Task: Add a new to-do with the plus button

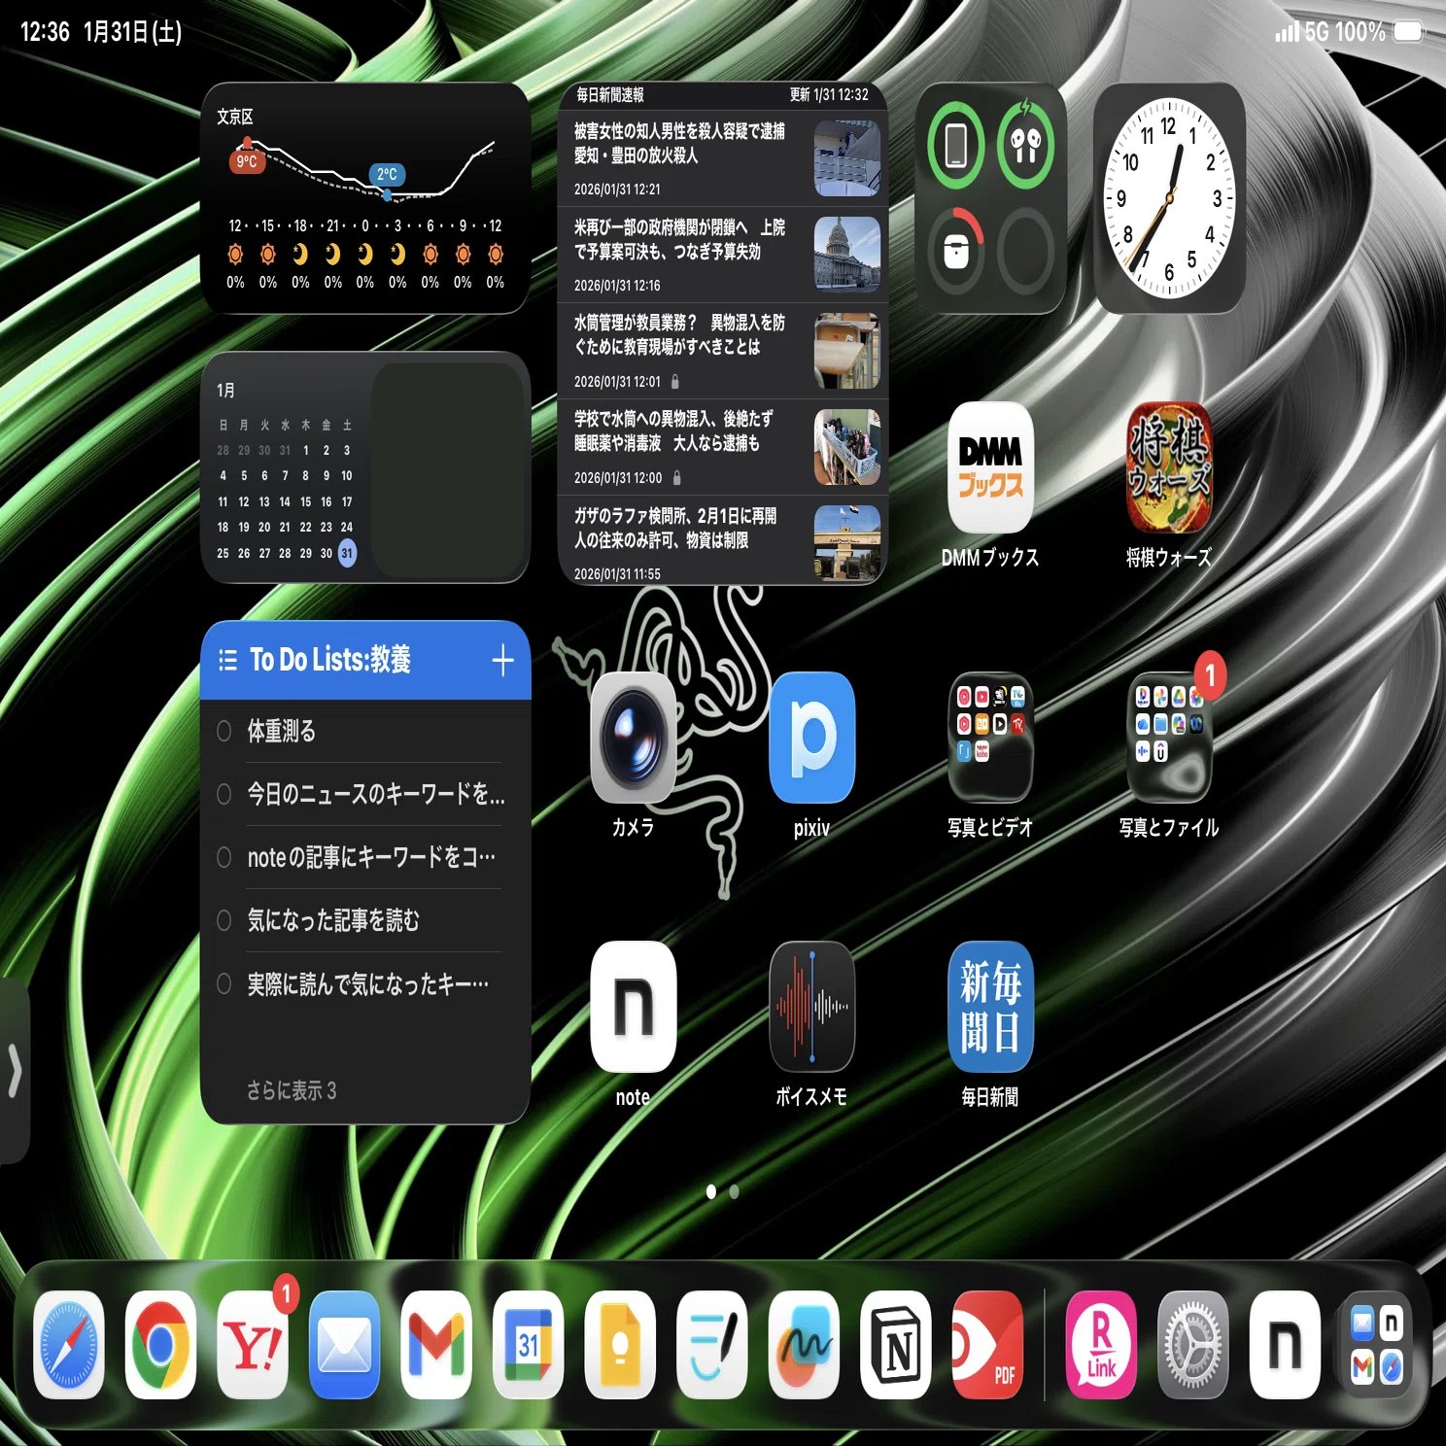Action: 502,661
